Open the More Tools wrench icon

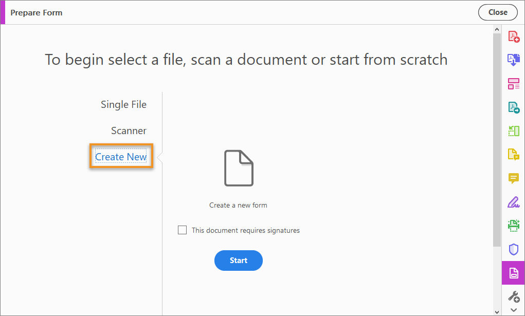(513, 296)
